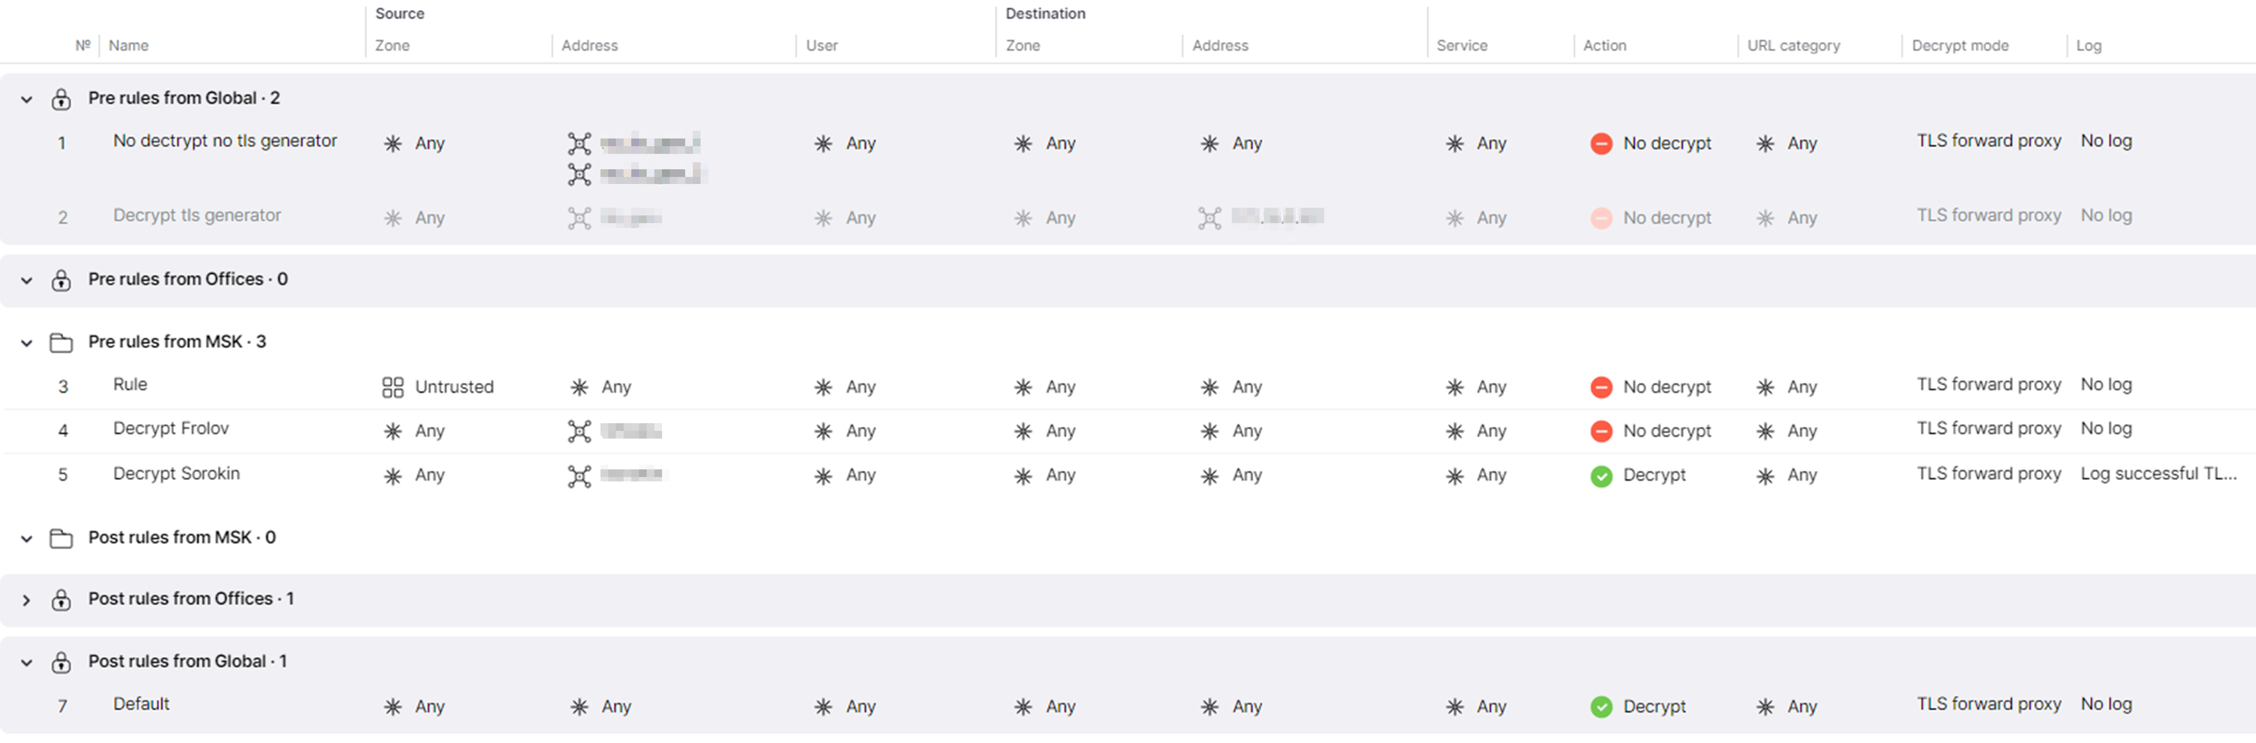Click the Name column header
This screenshot has width=2256, height=743.
point(129,45)
